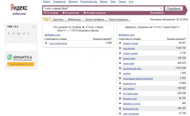Open 'Баян' in top menu
The height and width of the screenshot is (116, 190).
(113, 2)
